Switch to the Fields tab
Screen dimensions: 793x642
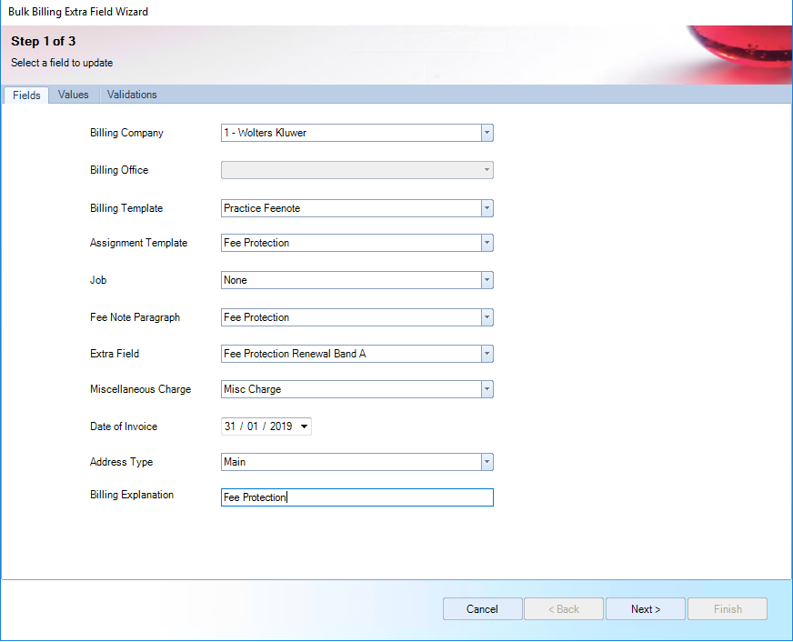point(26,95)
